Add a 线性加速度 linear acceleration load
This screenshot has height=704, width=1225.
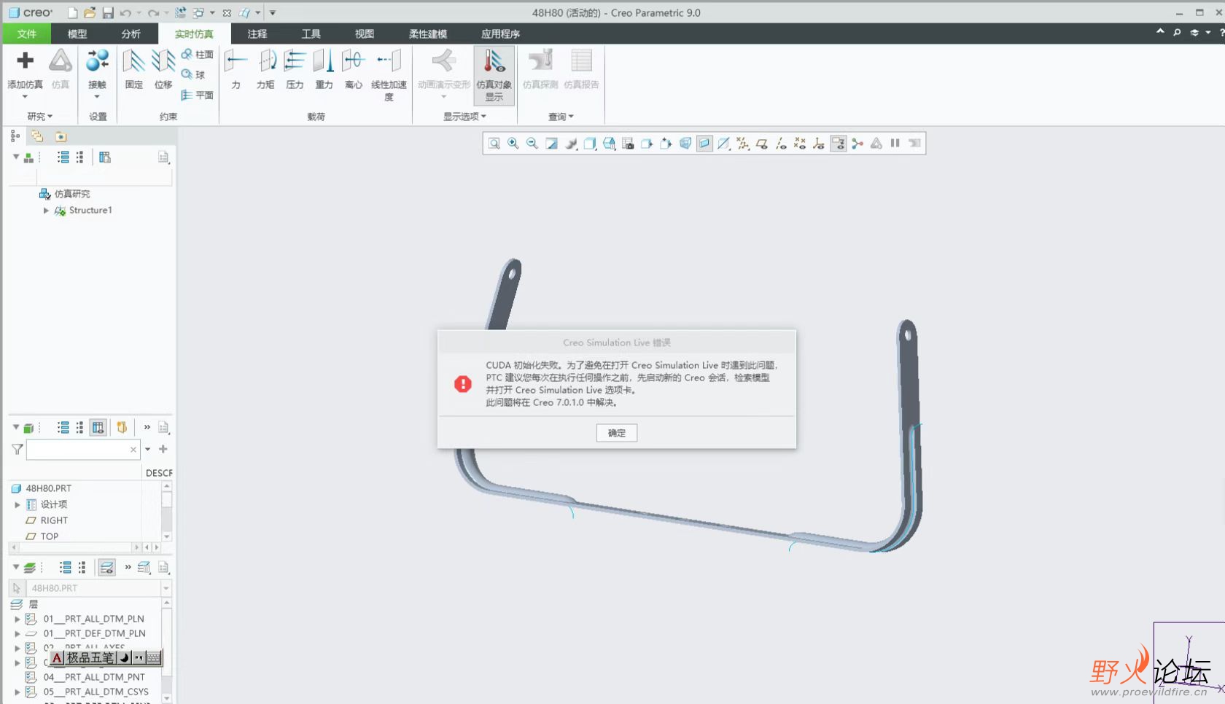389,74
